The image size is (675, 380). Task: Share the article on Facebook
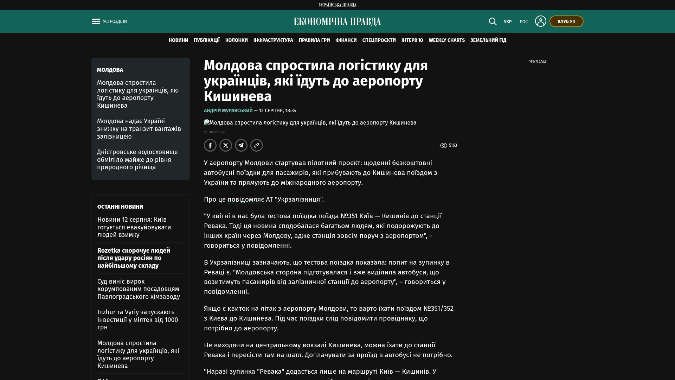pyautogui.click(x=210, y=145)
